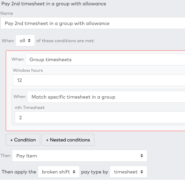The width and height of the screenshot is (185, 180).
Task: Click the '+ Nested conditions' button
Action: [x=68, y=140]
